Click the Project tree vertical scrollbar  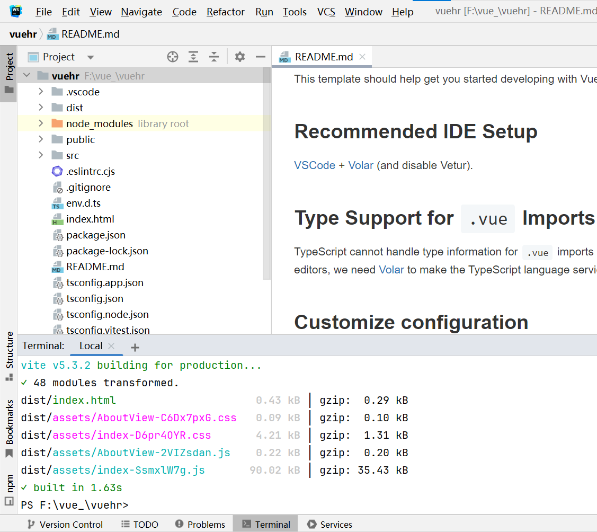pyautogui.click(x=266, y=174)
